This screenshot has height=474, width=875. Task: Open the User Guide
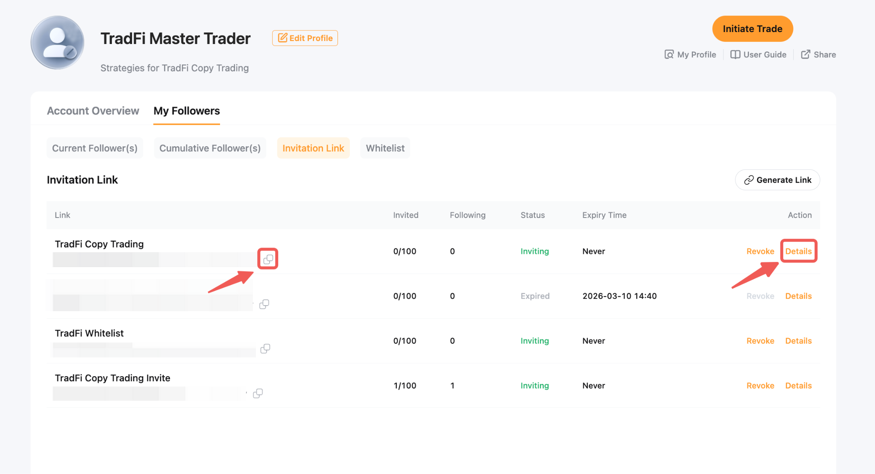(758, 55)
